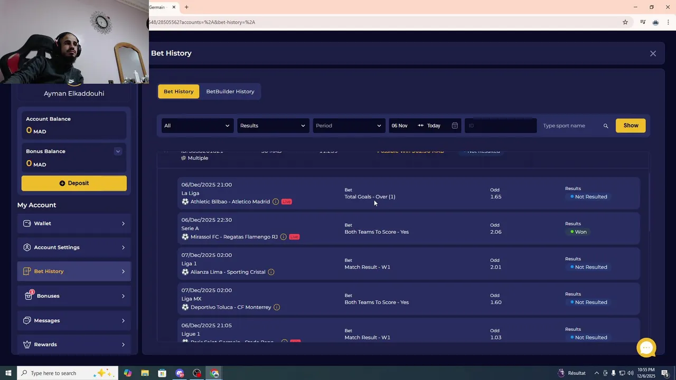676x380 pixels.
Task: Click 'Mirassol FC - Regatas Flamengo RJ' text
Action: [234, 237]
